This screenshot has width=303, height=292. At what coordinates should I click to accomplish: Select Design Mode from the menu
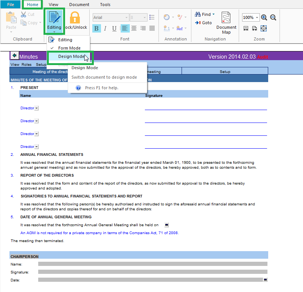71,56
